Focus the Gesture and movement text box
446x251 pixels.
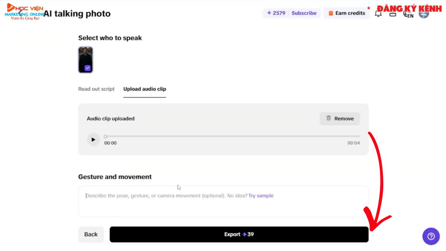(x=223, y=205)
